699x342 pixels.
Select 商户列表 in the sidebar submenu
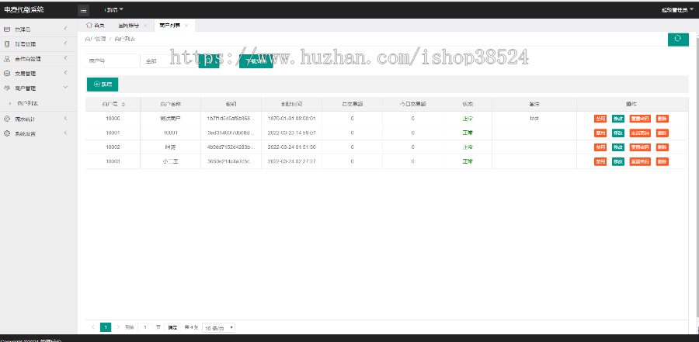[28, 103]
